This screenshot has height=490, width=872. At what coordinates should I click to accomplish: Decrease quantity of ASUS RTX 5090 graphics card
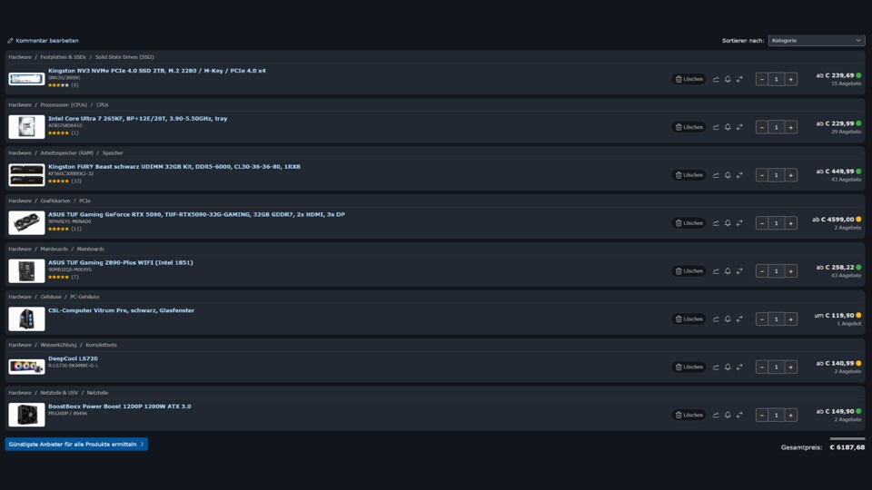coord(762,223)
